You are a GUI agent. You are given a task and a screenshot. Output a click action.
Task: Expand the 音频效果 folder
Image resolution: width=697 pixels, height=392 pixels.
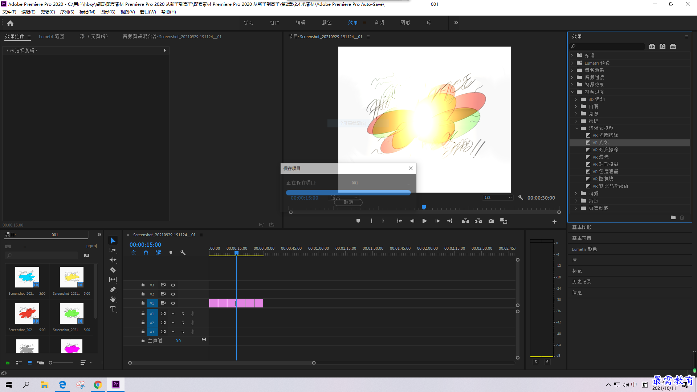[572, 70]
